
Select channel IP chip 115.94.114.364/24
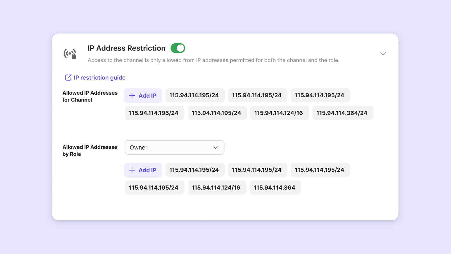[343, 113]
